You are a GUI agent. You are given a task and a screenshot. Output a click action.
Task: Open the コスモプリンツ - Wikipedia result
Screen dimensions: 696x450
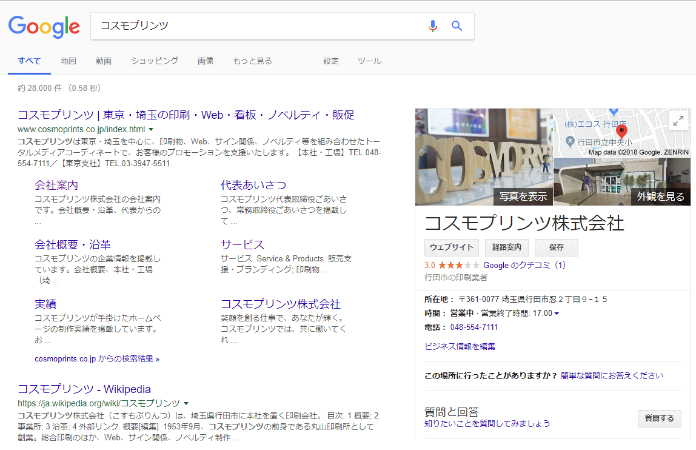coord(84,389)
